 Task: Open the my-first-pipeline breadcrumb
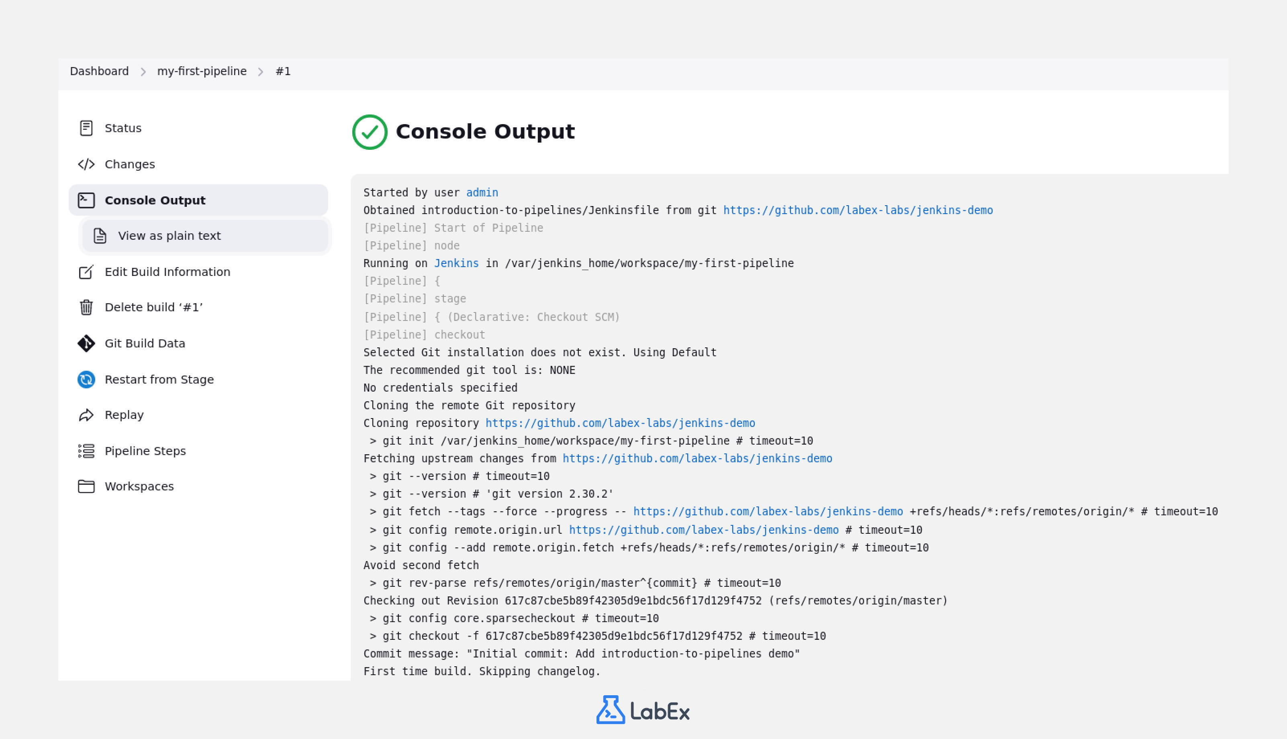pyautogui.click(x=202, y=71)
